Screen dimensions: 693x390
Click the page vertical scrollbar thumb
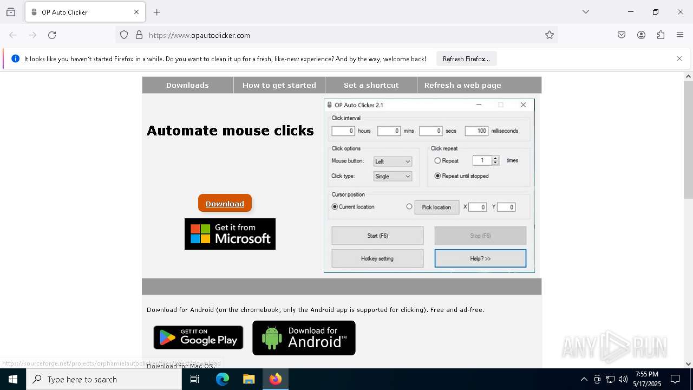click(x=688, y=140)
